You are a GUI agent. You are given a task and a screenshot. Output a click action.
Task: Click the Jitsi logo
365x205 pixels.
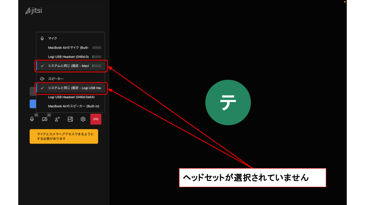pyautogui.click(x=33, y=11)
